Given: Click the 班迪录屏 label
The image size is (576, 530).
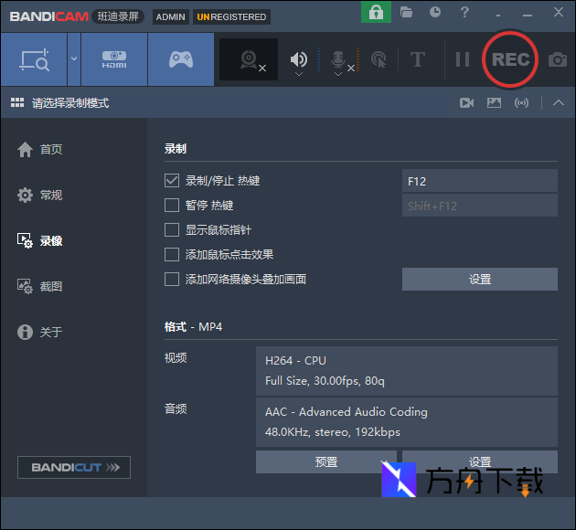Looking at the screenshot, I should click(x=118, y=16).
